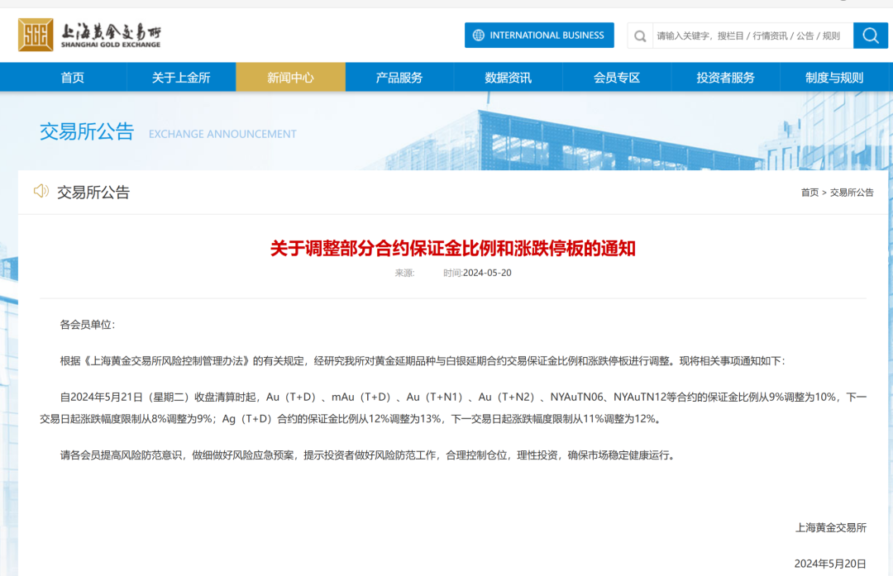
Task: Click the globe icon in International Business
Action: point(479,36)
